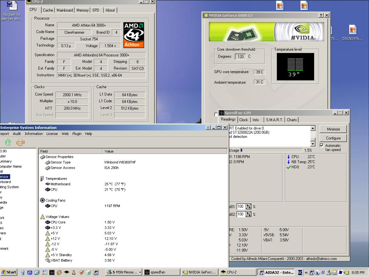This screenshot has width=369, height=277.
Task: Click the MSN Messenger buddy icon in system tray
Action: (x=329, y=273)
